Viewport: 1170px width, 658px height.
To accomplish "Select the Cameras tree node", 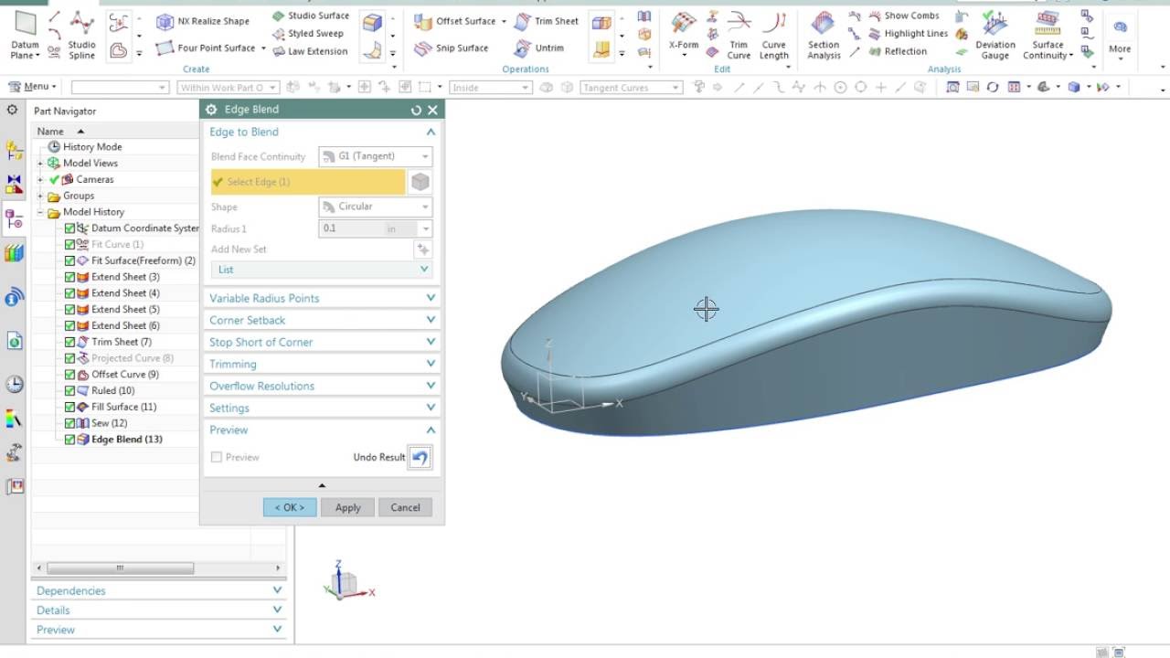I will (x=95, y=179).
